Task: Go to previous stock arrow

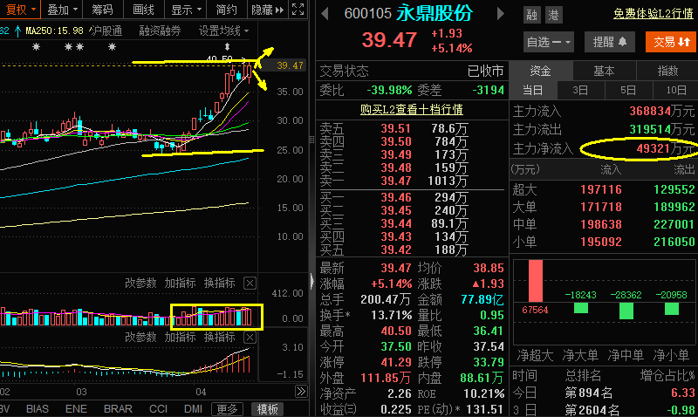Action: [325, 14]
